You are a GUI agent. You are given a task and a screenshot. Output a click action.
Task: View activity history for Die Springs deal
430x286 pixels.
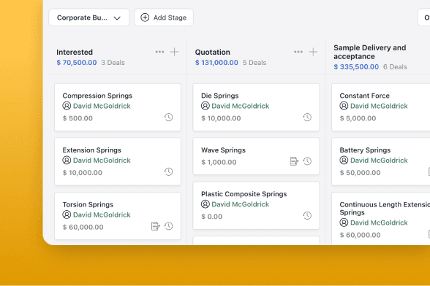(x=307, y=117)
